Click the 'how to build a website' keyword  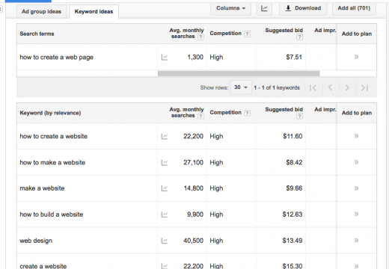tap(52, 214)
